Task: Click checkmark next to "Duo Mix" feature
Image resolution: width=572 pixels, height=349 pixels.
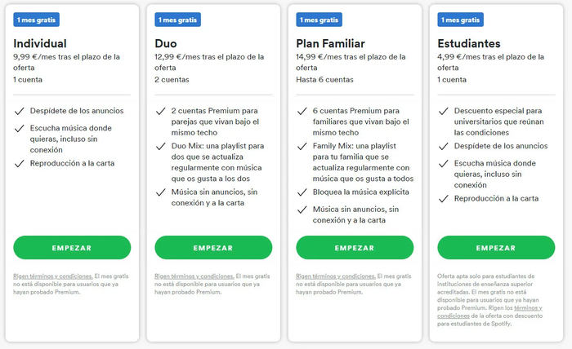Action: 160,146
